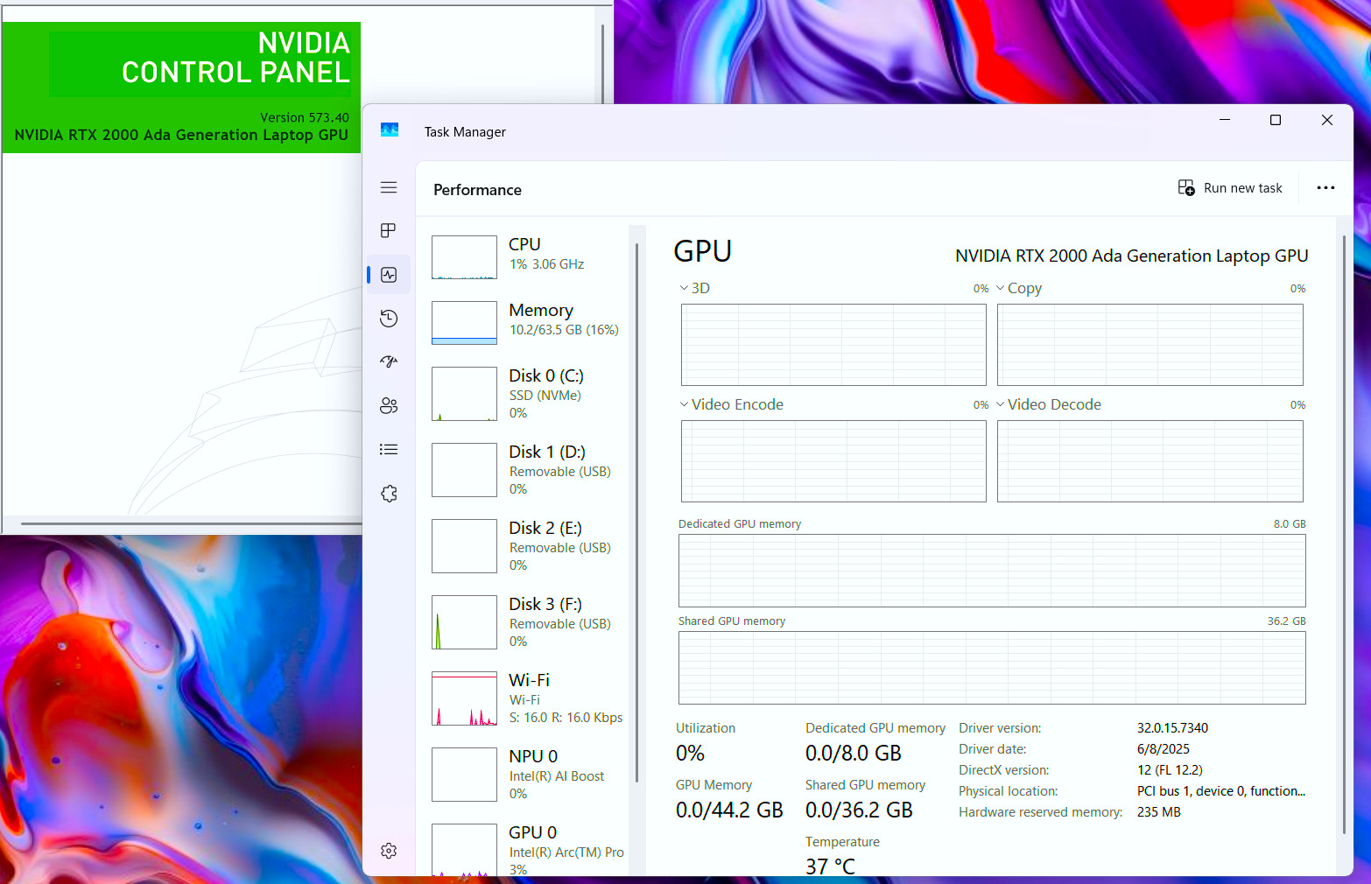
Task: Open the Details page icon
Action: click(389, 450)
